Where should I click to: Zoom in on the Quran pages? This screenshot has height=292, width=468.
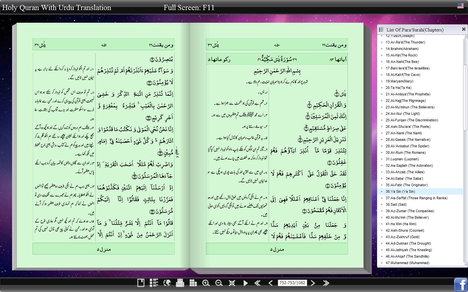tap(206, 283)
